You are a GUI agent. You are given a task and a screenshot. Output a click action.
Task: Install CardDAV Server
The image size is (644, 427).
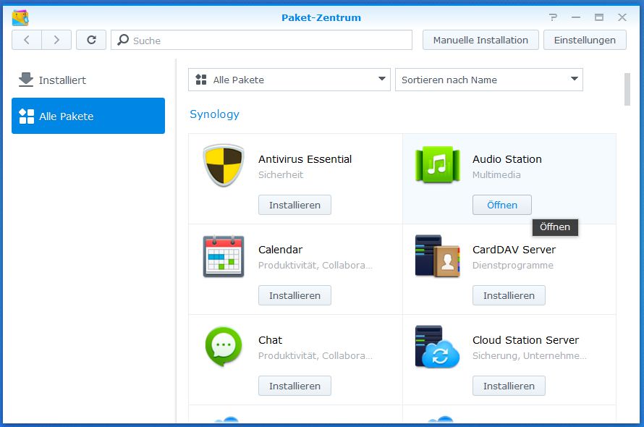tap(509, 295)
